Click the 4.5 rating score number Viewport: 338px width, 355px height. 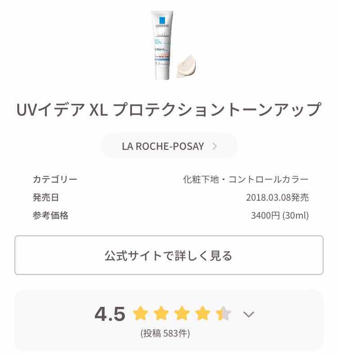[x=110, y=314]
